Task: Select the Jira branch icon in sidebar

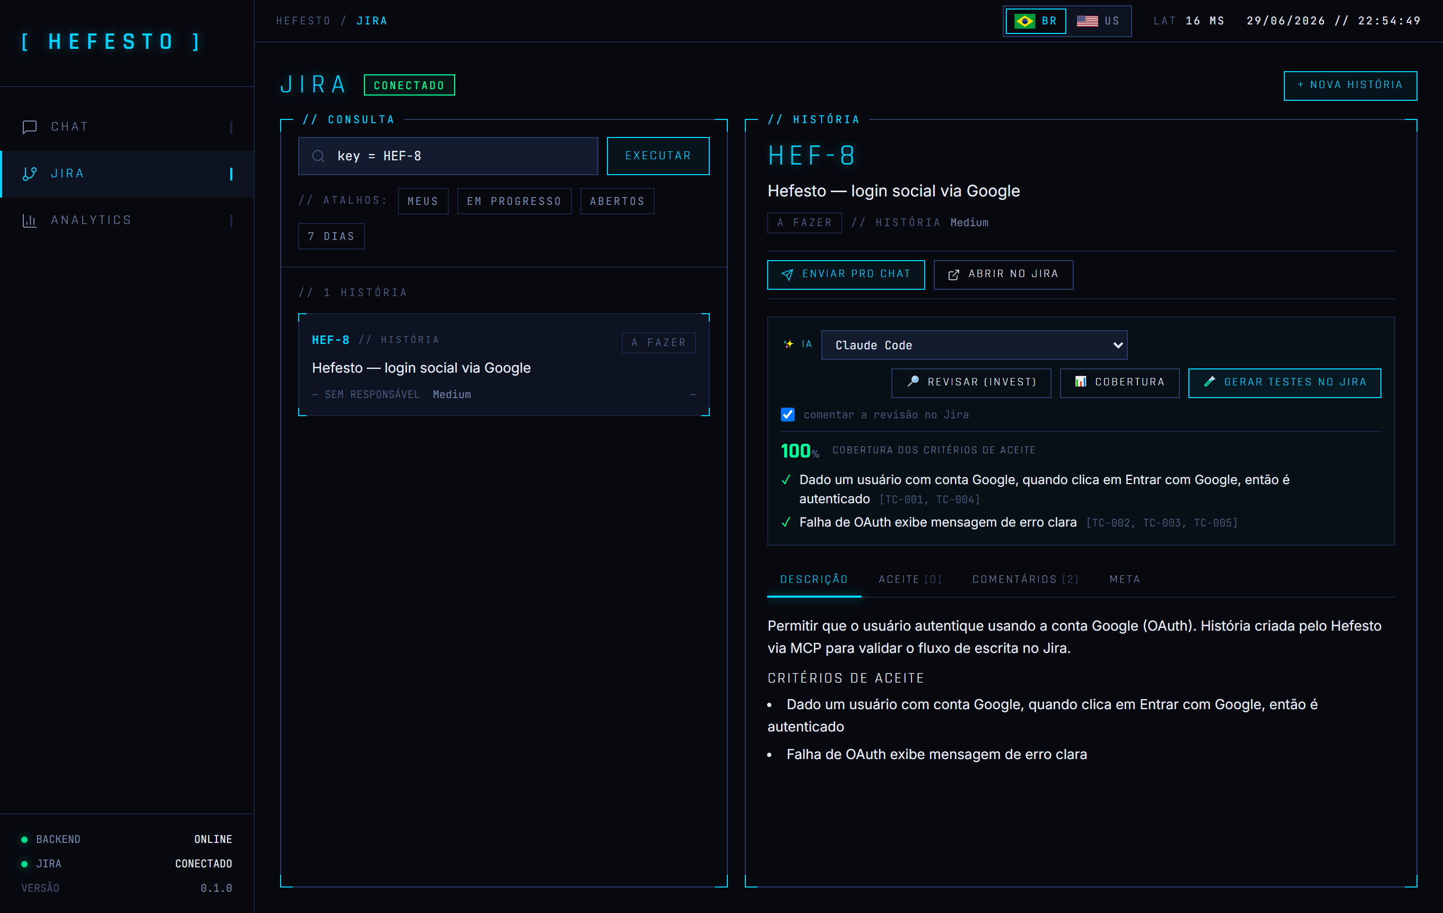Action: pyautogui.click(x=29, y=174)
